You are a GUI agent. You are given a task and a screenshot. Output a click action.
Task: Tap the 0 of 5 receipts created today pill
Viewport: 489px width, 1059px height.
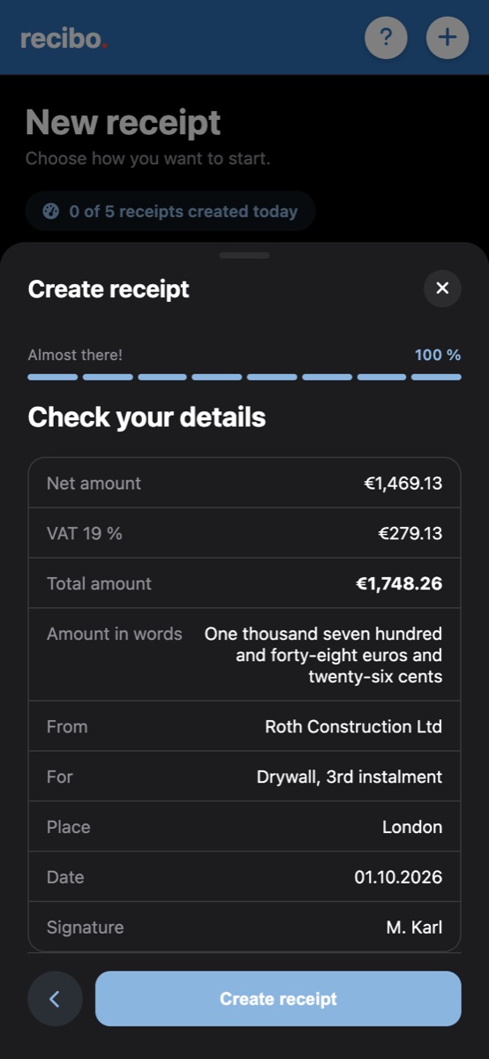(x=170, y=212)
